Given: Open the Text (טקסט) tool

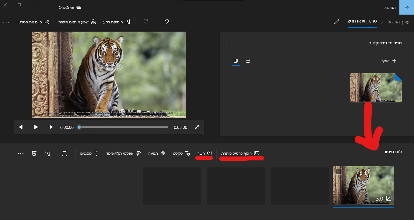Looking at the screenshot, I should [181, 153].
